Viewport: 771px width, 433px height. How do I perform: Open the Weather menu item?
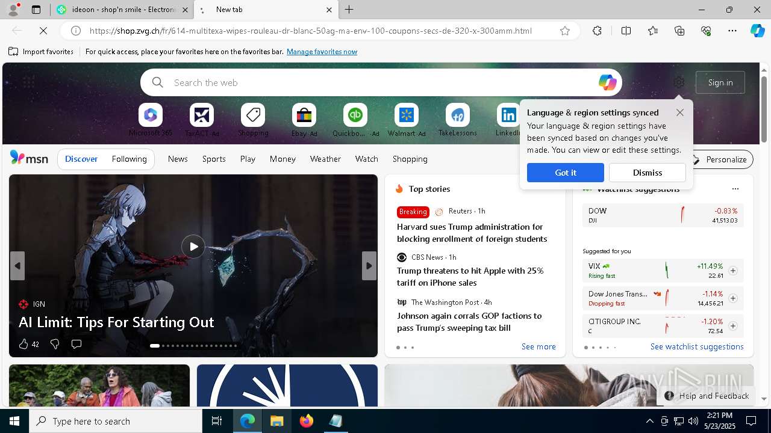(325, 159)
